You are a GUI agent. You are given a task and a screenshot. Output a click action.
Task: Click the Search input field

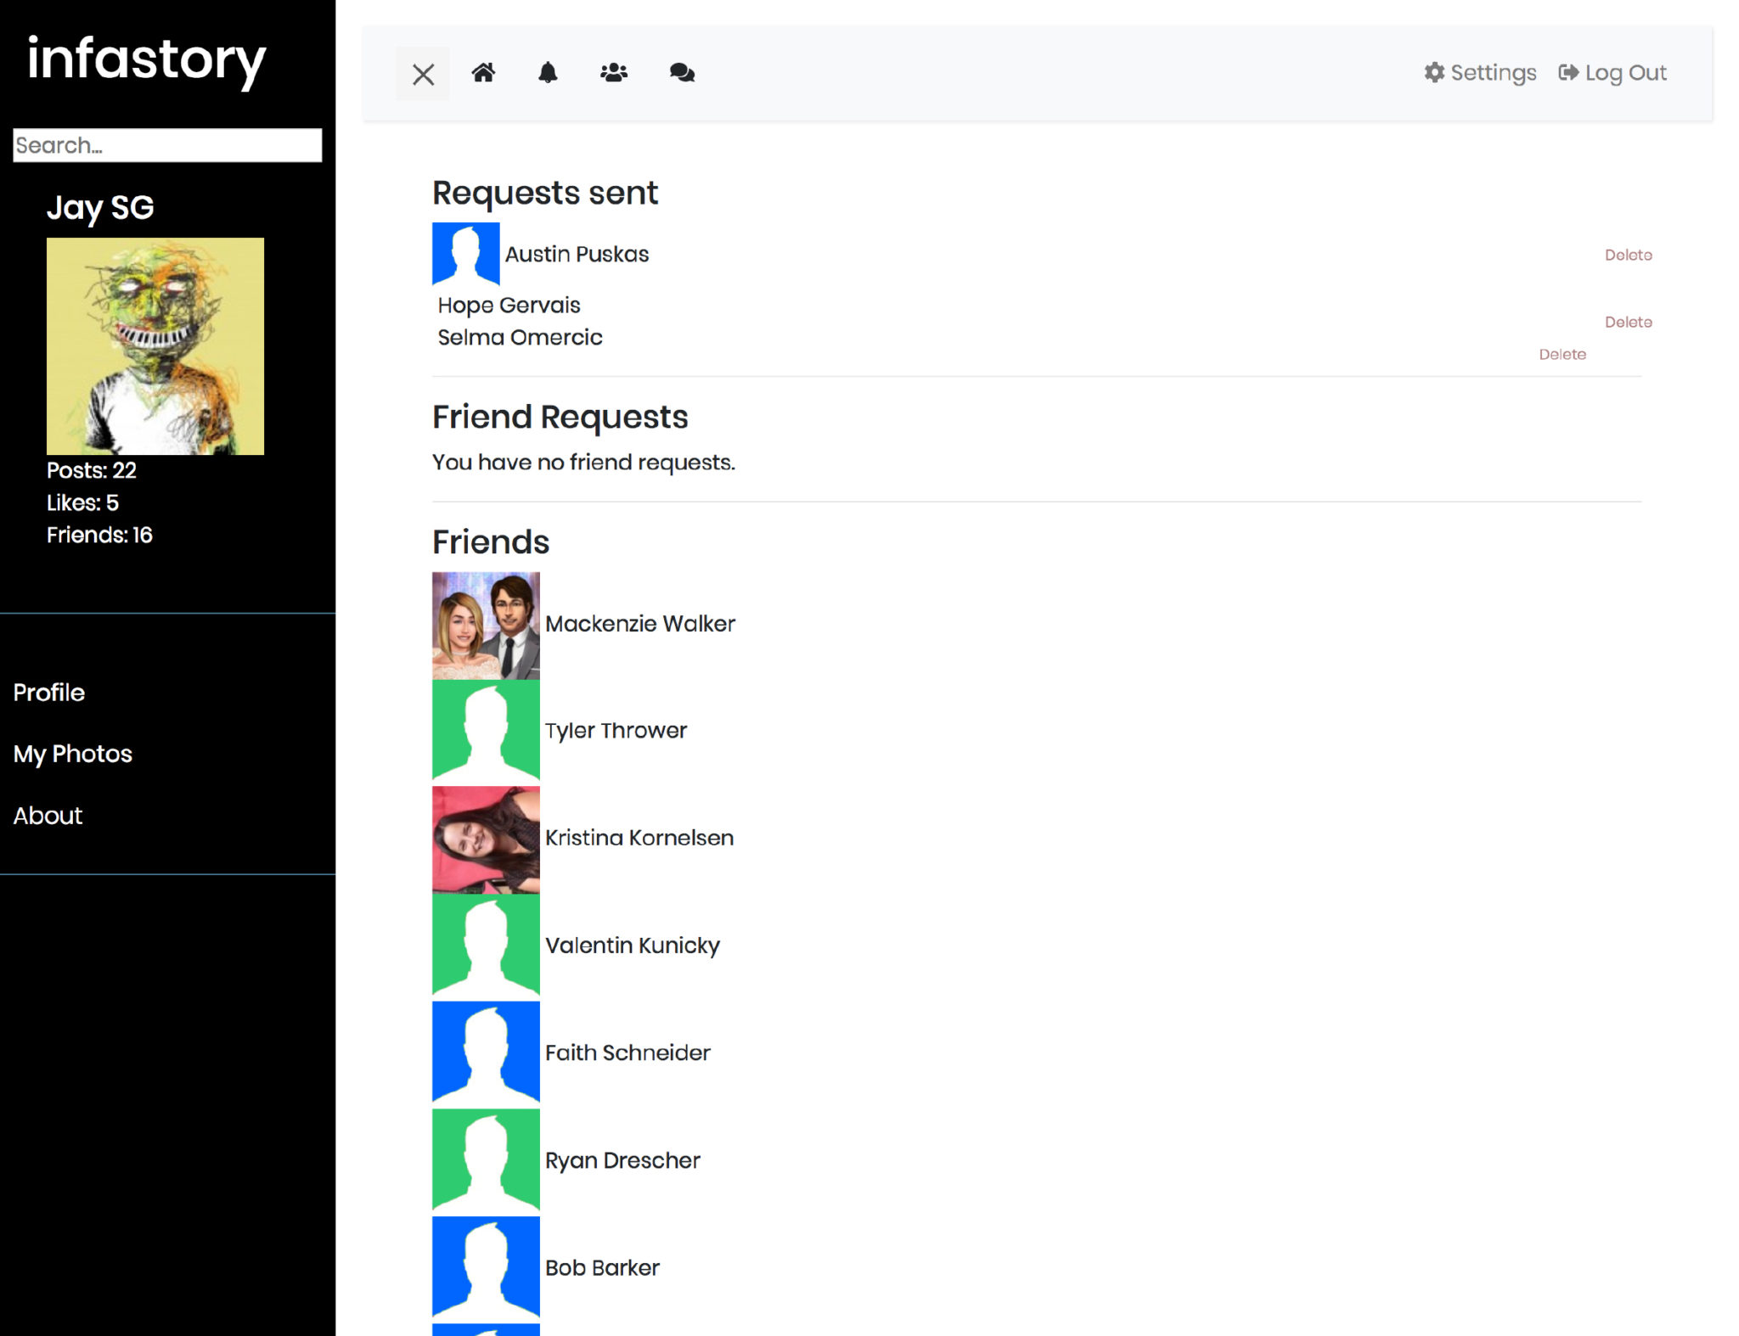point(167,145)
